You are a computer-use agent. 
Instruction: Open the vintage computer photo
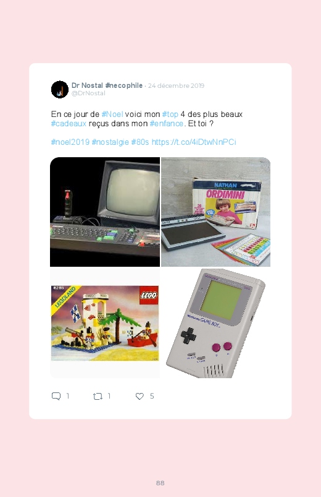coord(105,212)
